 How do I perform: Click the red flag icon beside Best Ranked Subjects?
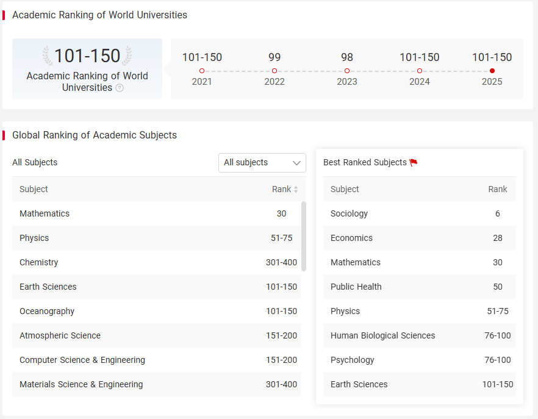[414, 162]
